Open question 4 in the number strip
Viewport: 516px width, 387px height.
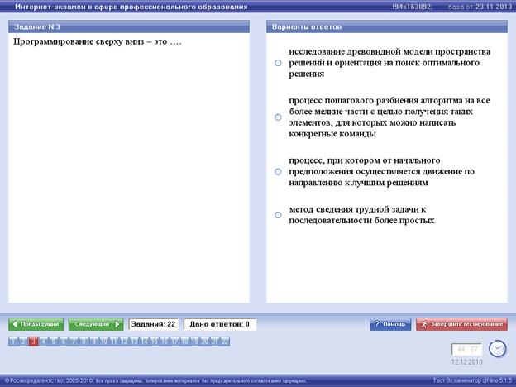pos(43,341)
